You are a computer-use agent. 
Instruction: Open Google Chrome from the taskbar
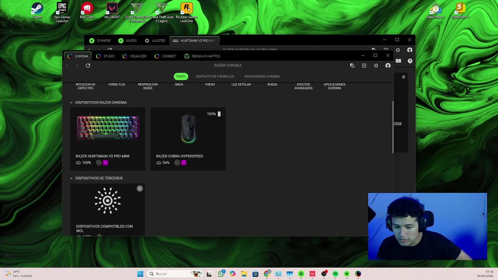pos(267,274)
